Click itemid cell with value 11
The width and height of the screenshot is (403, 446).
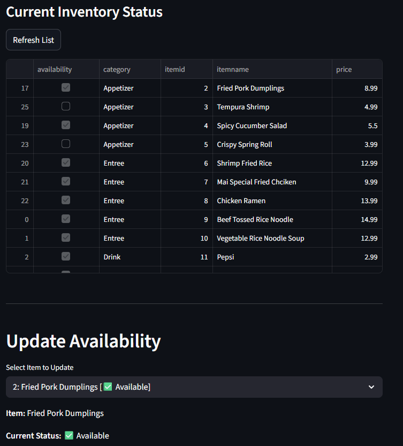click(187, 257)
